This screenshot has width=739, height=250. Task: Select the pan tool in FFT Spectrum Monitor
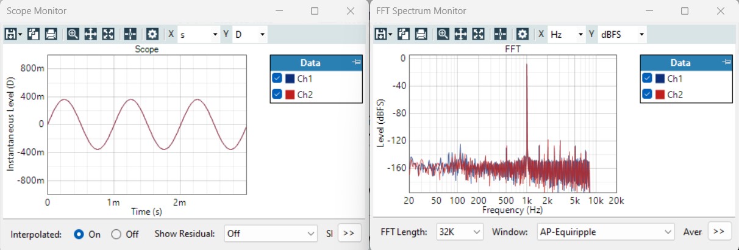point(461,34)
